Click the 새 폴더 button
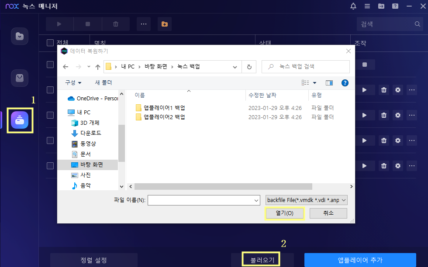Viewport: 428px width, 267px height. [x=104, y=82]
